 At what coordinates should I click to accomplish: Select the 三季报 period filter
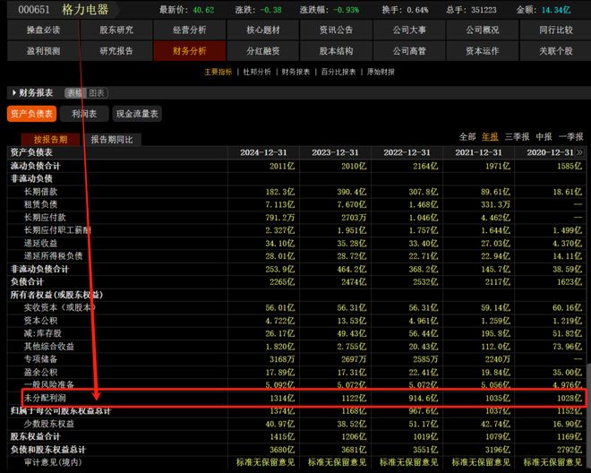click(x=518, y=137)
